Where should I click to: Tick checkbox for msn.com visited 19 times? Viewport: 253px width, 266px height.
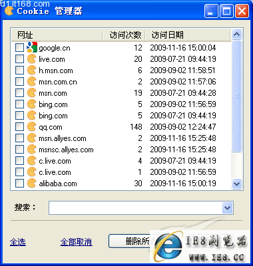click(19, 93)
